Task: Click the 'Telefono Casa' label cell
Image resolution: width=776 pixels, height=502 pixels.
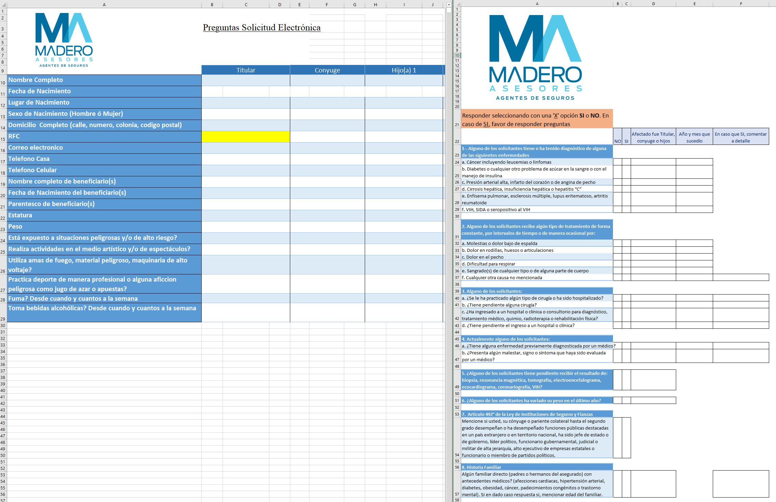Action: click(104, 159)
